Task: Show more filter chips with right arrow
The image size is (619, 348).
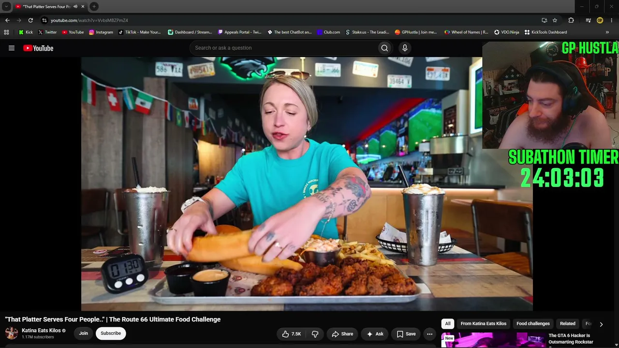Action: click(x=601, y=324)
